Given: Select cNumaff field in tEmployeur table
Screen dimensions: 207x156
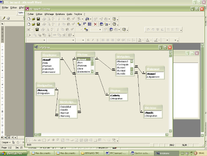Looking at the screenshot, I should click(47, 60).
